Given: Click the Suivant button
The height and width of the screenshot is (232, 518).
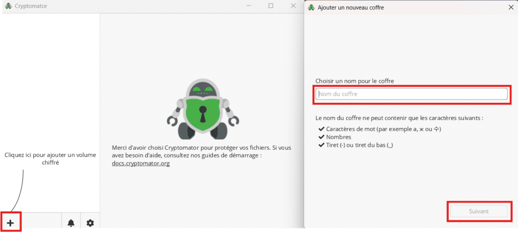Looking at the screenshot, I should point(479,211).
